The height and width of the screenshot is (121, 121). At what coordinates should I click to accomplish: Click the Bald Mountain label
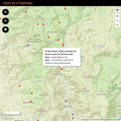pyautogui.click(x=105, y=55)
